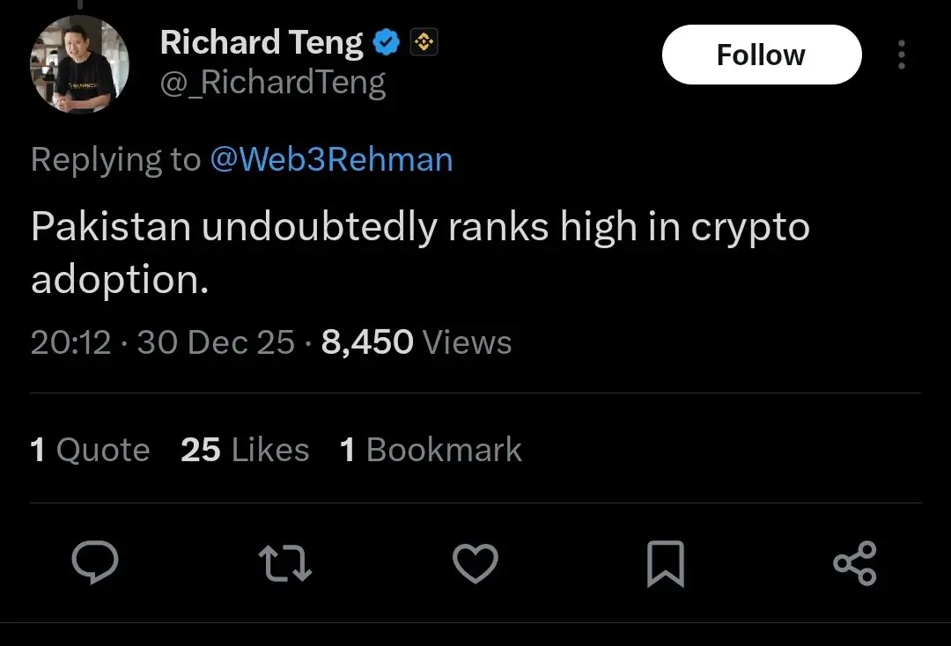Click the tweet text about Pakistan
The height and width of the screenshot is (646, 951).
(x=419, y=253)
